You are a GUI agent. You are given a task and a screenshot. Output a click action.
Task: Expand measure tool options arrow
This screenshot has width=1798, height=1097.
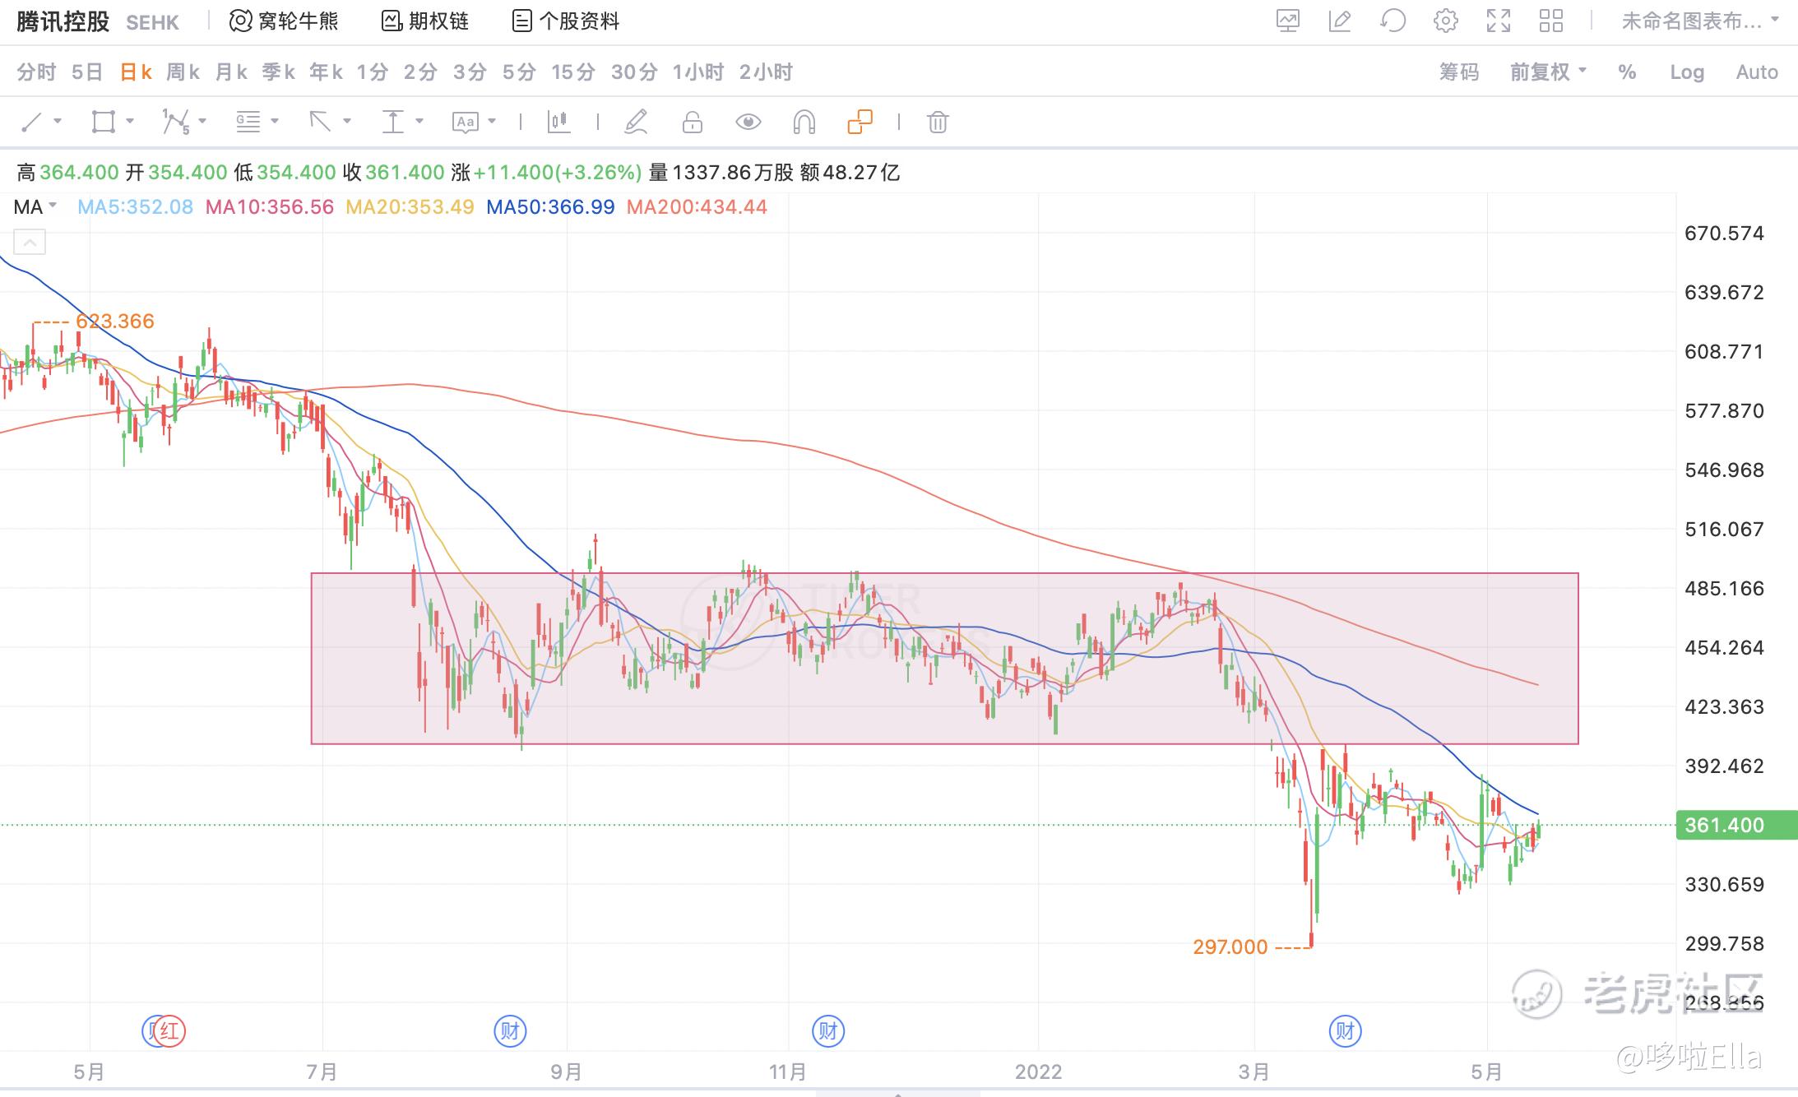click(x=419, y=122)
